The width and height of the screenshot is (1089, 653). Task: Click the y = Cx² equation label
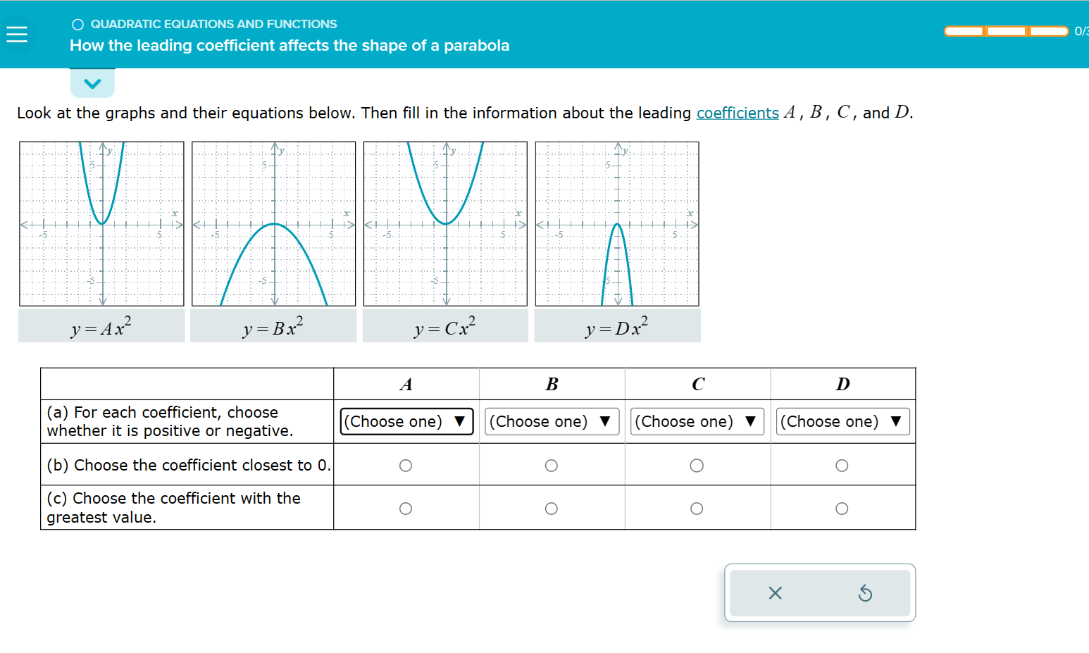pyautogui.click(x=445, y=325)
